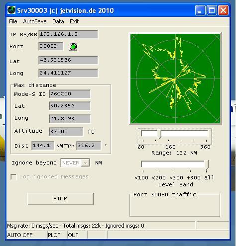Open the File menu
This screenshot has width=236, height=246.
(13, 21)
